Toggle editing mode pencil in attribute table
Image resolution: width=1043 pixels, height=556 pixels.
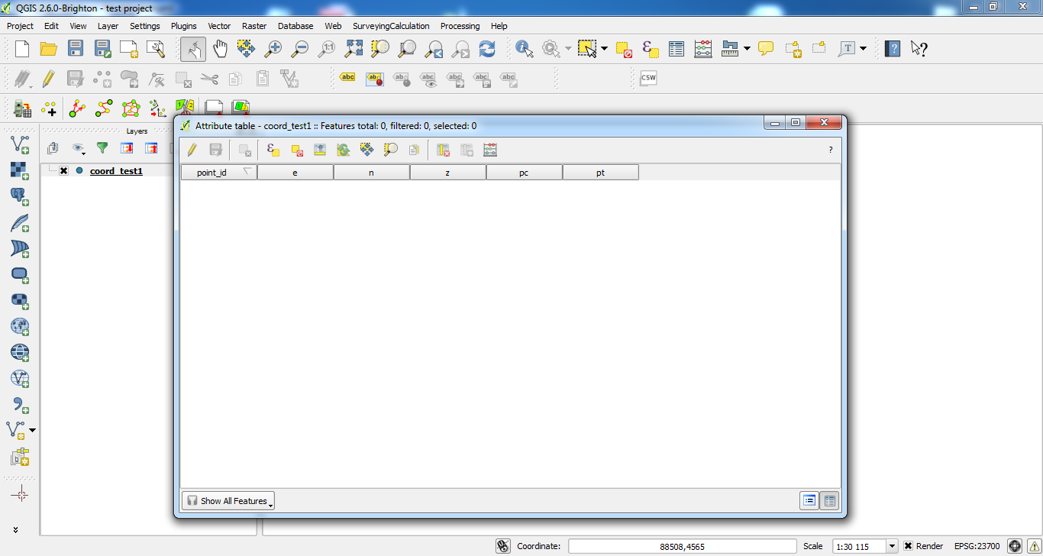[x=192, y=150]
